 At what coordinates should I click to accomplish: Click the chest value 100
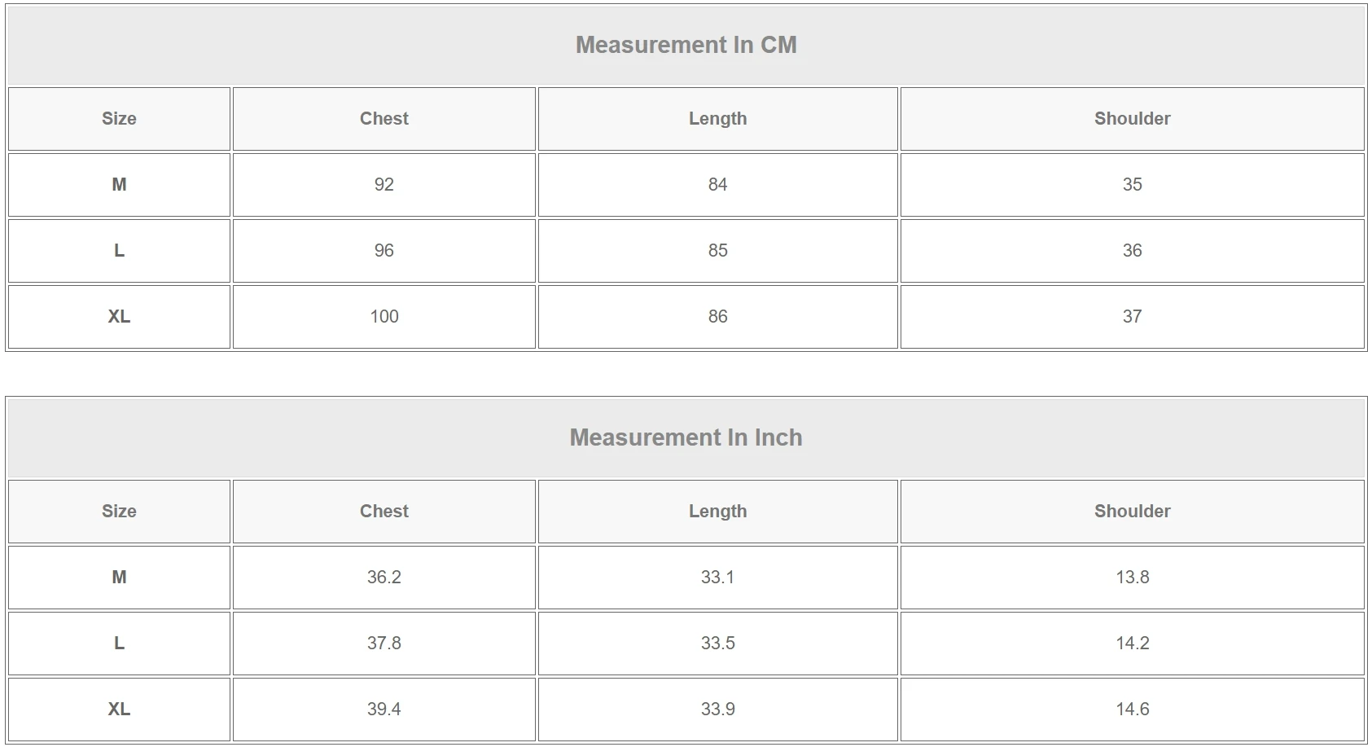(384, 317)
